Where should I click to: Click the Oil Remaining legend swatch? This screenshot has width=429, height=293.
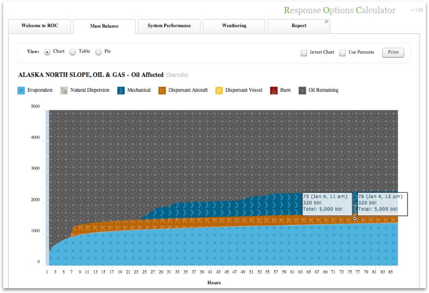click(302, 91)
